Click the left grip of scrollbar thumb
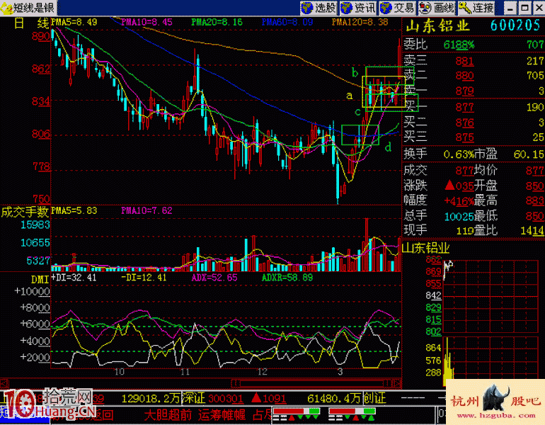The image size is (545, 425). pyautogui.click(x=236, y=383)
